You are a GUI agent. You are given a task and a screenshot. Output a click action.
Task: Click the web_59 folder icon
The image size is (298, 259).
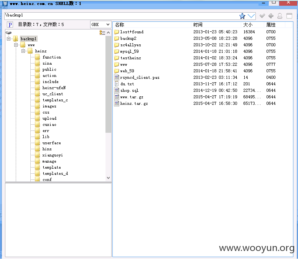tap(117, 71)
